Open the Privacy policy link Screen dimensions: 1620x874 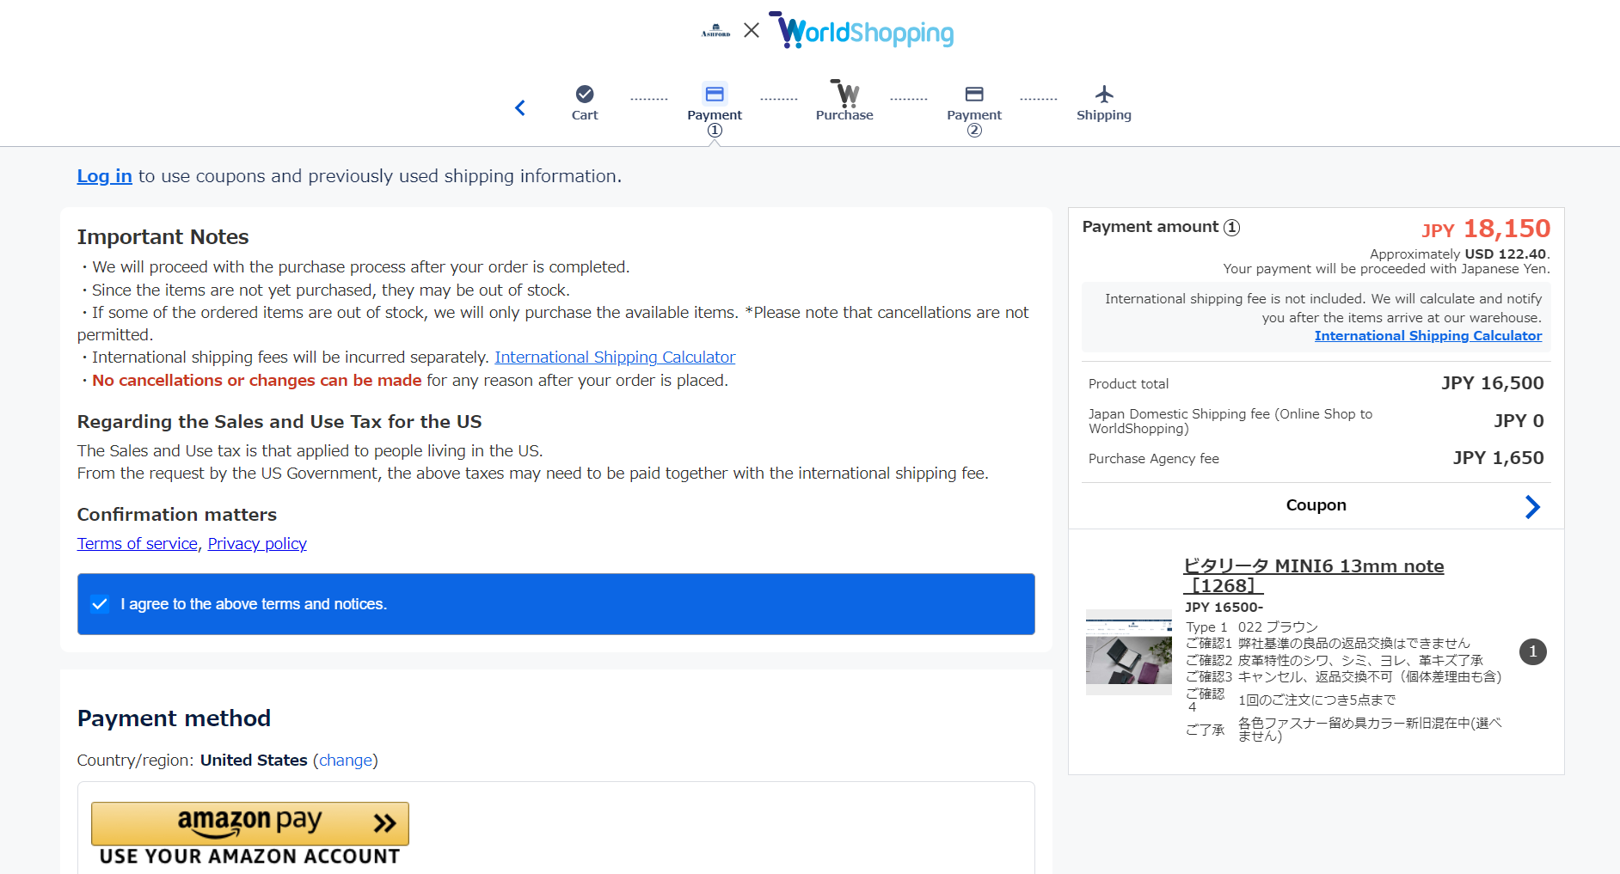point(257,544)
